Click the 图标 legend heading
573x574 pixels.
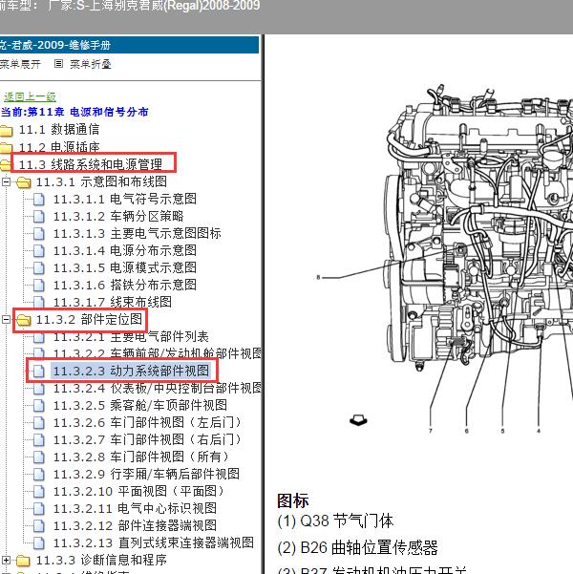pos(292,500)
